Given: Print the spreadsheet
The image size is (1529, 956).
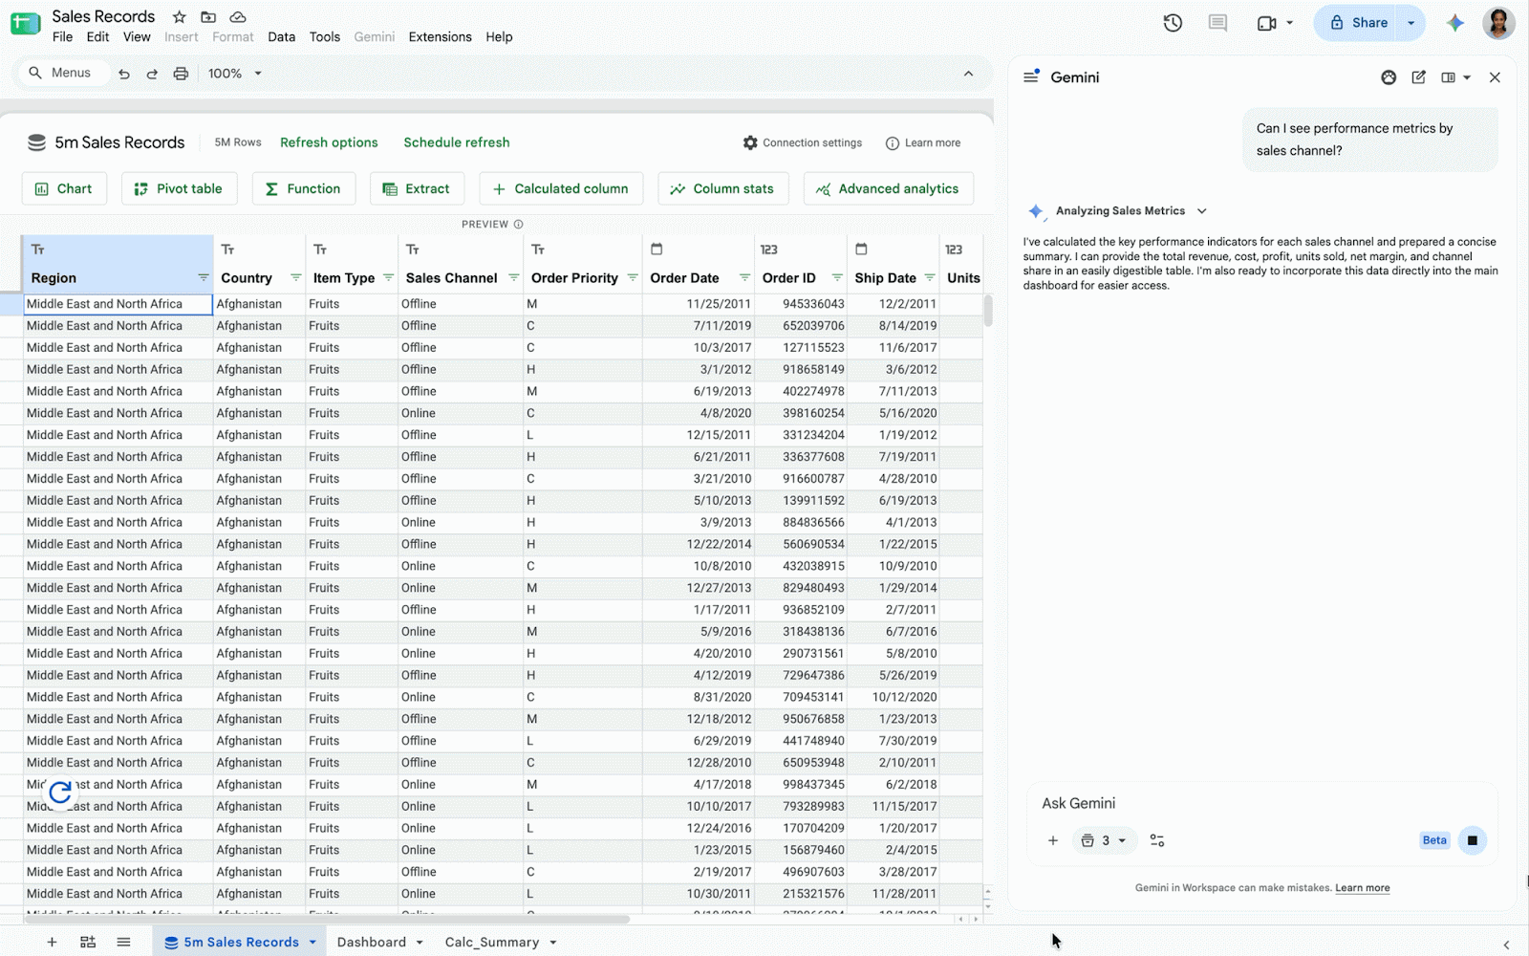Looking at the screenshot, I should click(x=181, y=74).
